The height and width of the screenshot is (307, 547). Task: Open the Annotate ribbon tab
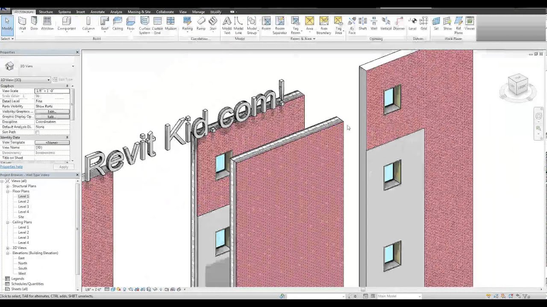click(97, 12)
